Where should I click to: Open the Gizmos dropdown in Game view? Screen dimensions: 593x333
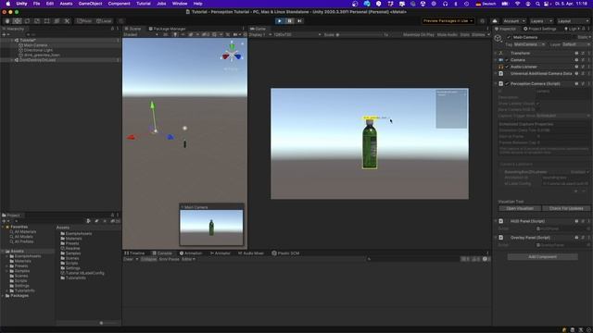(x=480, y=35)
